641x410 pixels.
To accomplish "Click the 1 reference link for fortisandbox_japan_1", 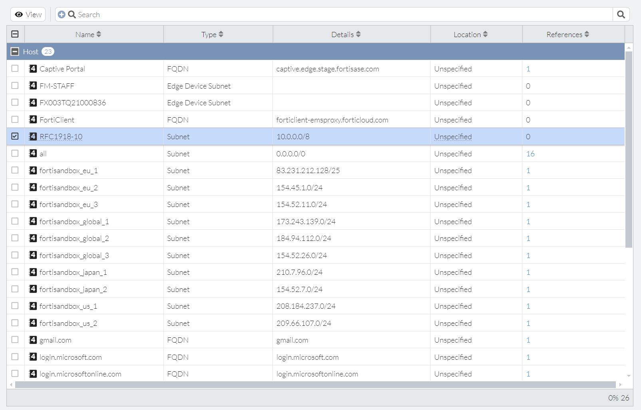I will 528,272.
